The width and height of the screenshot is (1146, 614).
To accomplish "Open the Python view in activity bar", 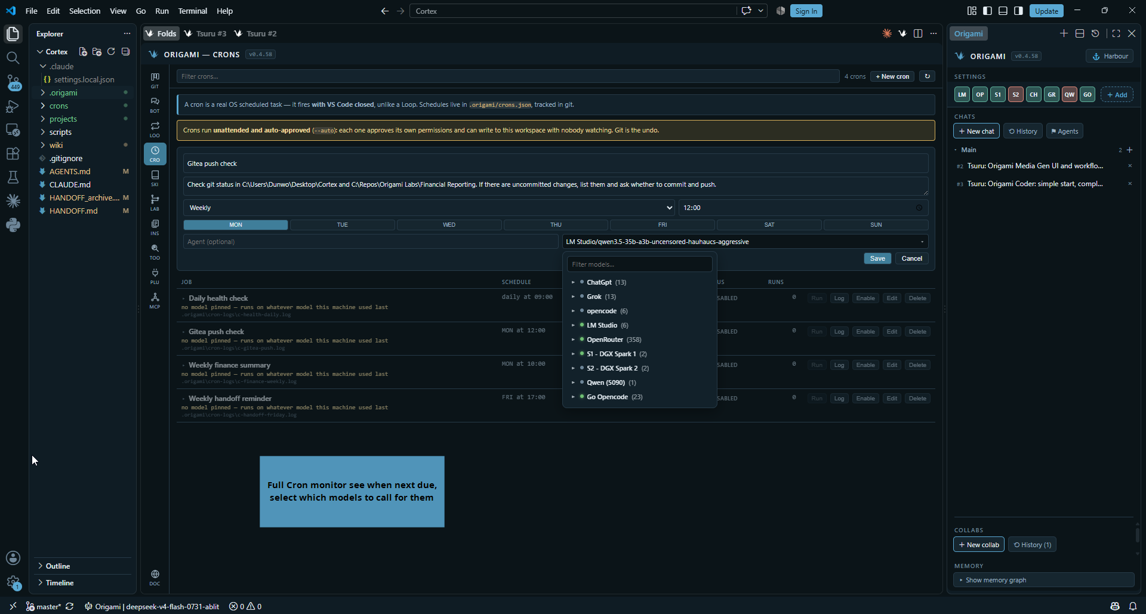I will click(13, 225).
